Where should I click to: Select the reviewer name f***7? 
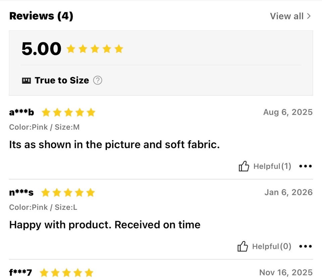20,273
